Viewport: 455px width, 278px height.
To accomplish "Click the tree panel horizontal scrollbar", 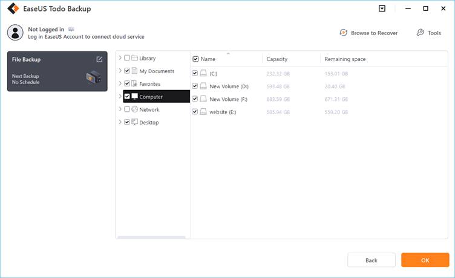I will (151, 238).
